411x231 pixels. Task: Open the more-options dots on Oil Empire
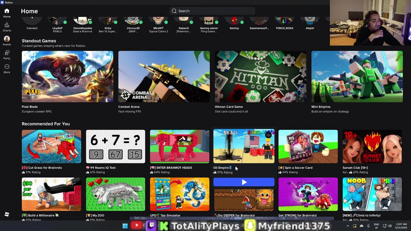click(268, 135)
